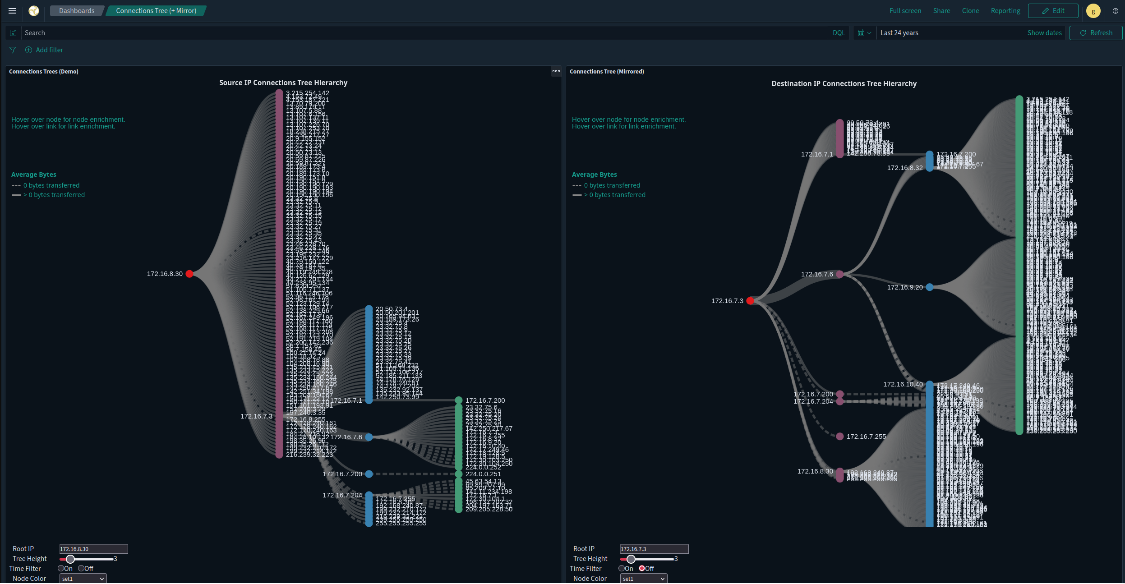Viewport: 1125px width, 584px height.
Task: Open the DQL query language selector
Action: (839, 32)
